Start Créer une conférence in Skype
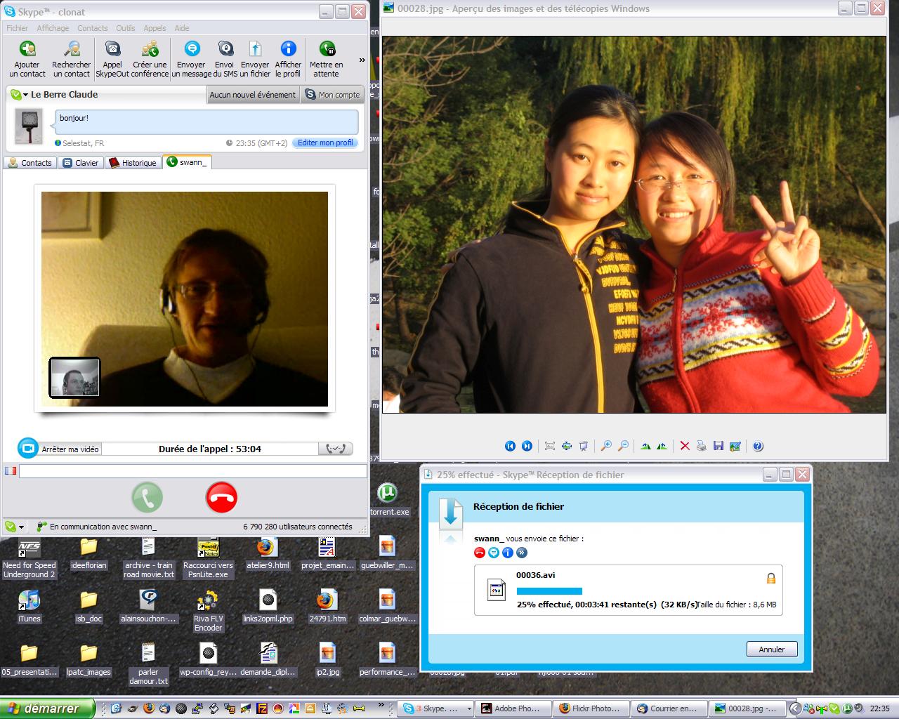Viewport: 899px width, 719px height. pyautogui.click(x=150, y=59)
